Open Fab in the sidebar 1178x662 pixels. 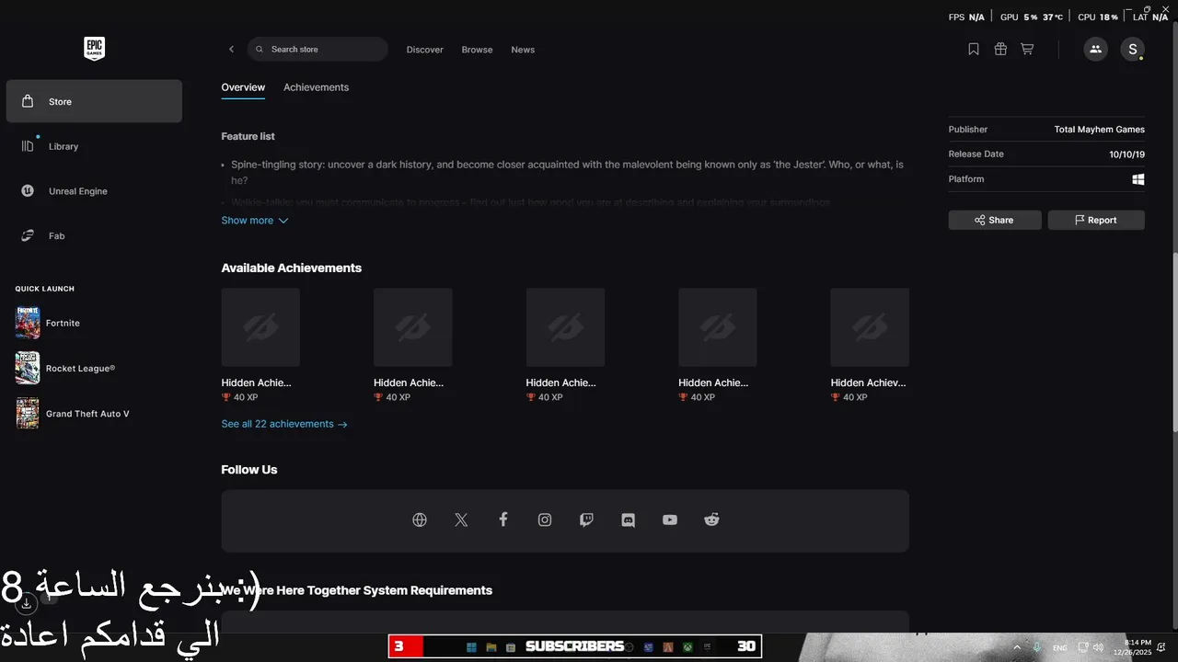(94, 235)
